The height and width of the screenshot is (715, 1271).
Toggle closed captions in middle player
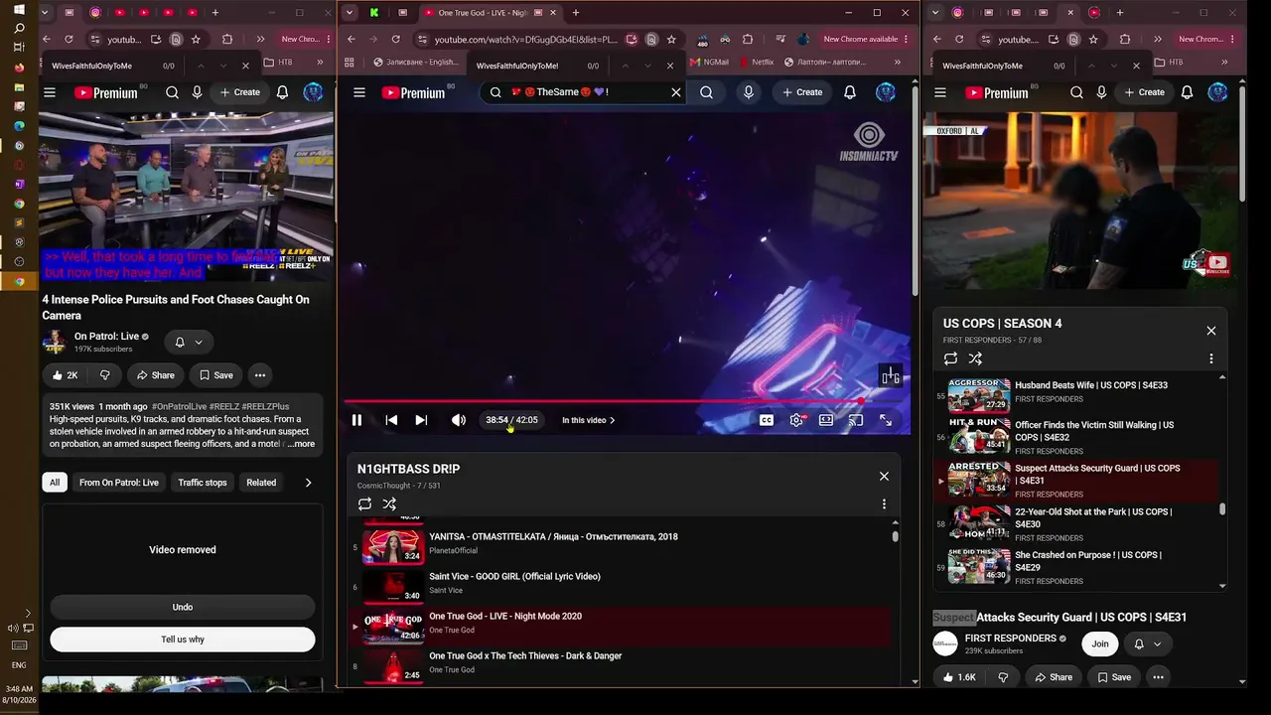click(767, 420)
